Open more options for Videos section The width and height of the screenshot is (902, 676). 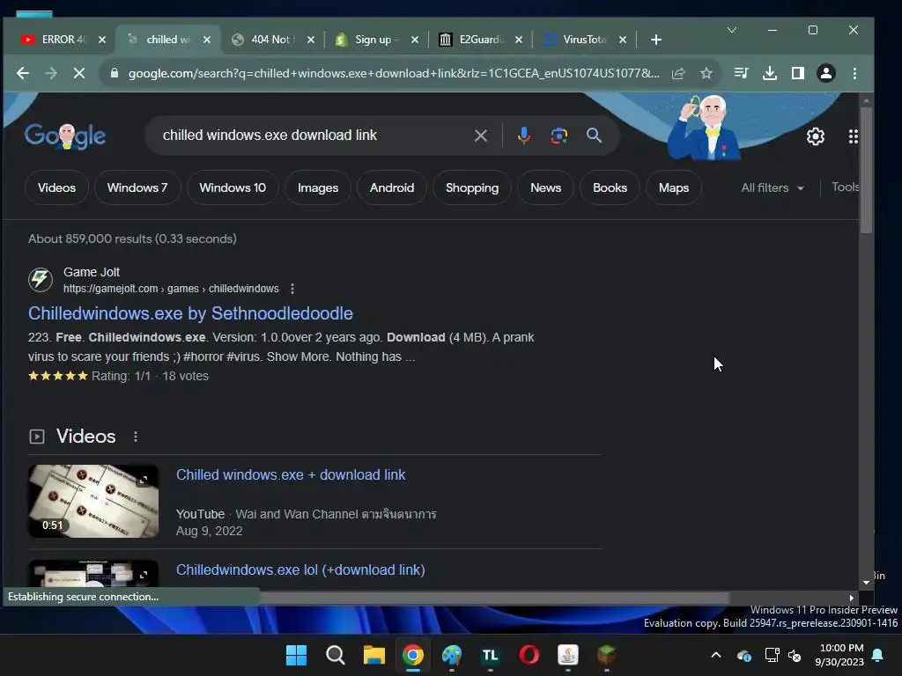136,437
